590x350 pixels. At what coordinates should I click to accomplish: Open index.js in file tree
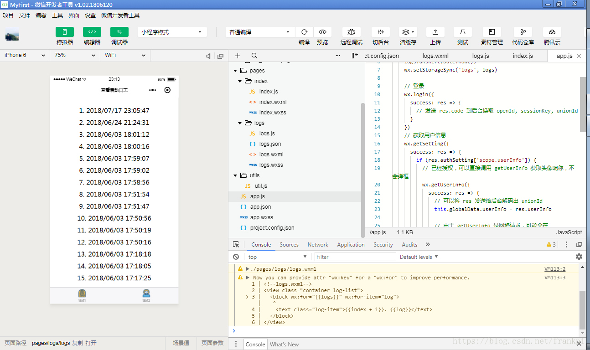point(269,92)
